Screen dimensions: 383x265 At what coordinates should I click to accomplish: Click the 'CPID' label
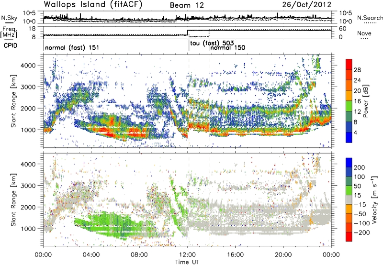[11, 45]
